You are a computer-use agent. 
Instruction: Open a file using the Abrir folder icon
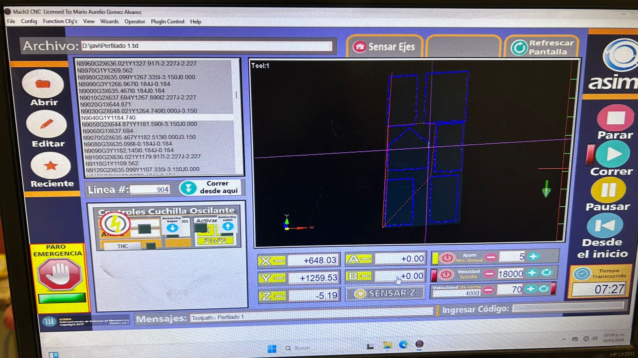pyautogui.click(x=44, y=84)
